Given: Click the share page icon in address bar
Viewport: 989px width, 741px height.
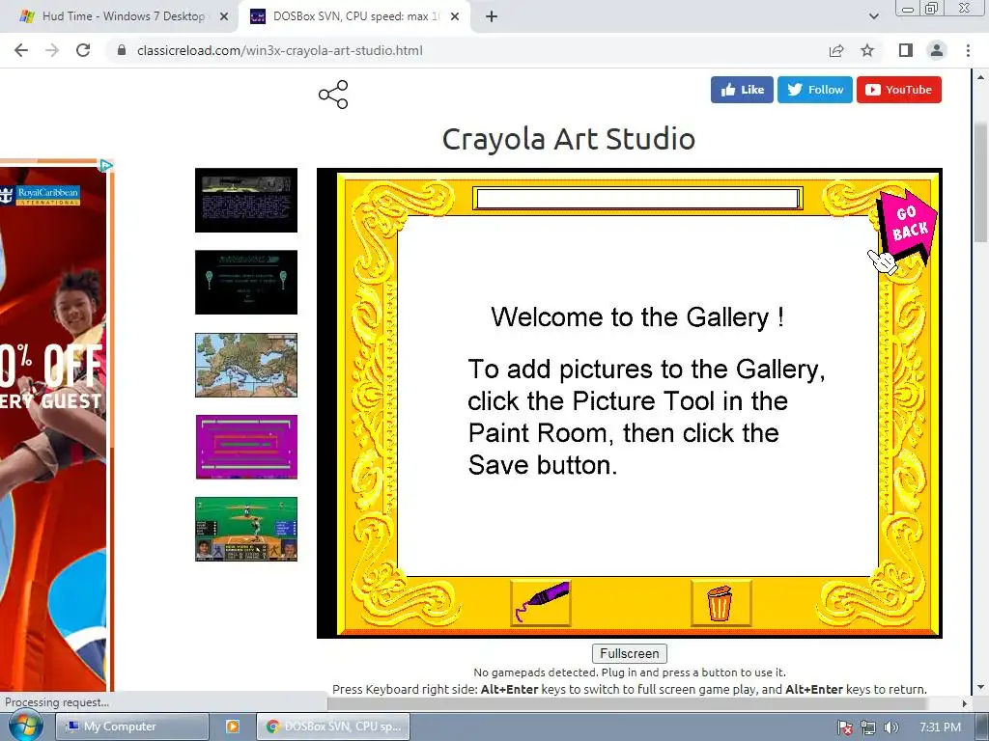Looking at the screenshot, I should [836, 50].
